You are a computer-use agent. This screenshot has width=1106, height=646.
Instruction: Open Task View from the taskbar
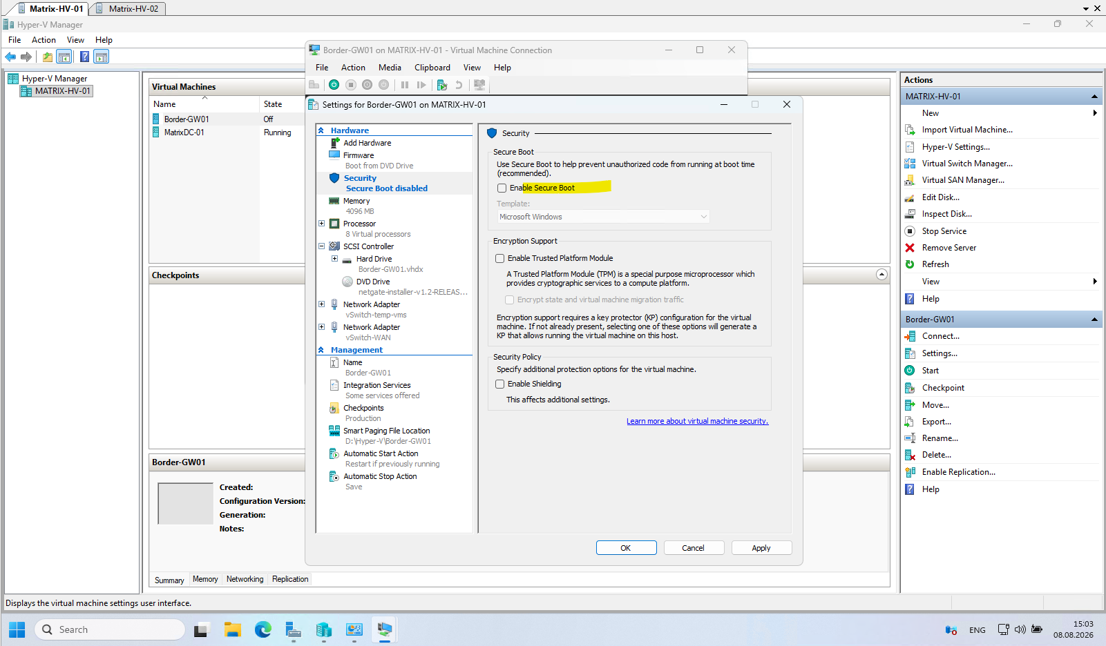(x=201, y=629)
